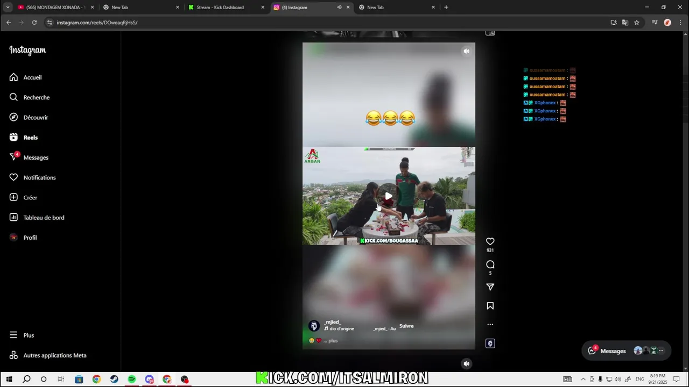Viewport: 689px width, 387px height.
Task: Share the reel via paper plane icon
Action: [490, 287]
